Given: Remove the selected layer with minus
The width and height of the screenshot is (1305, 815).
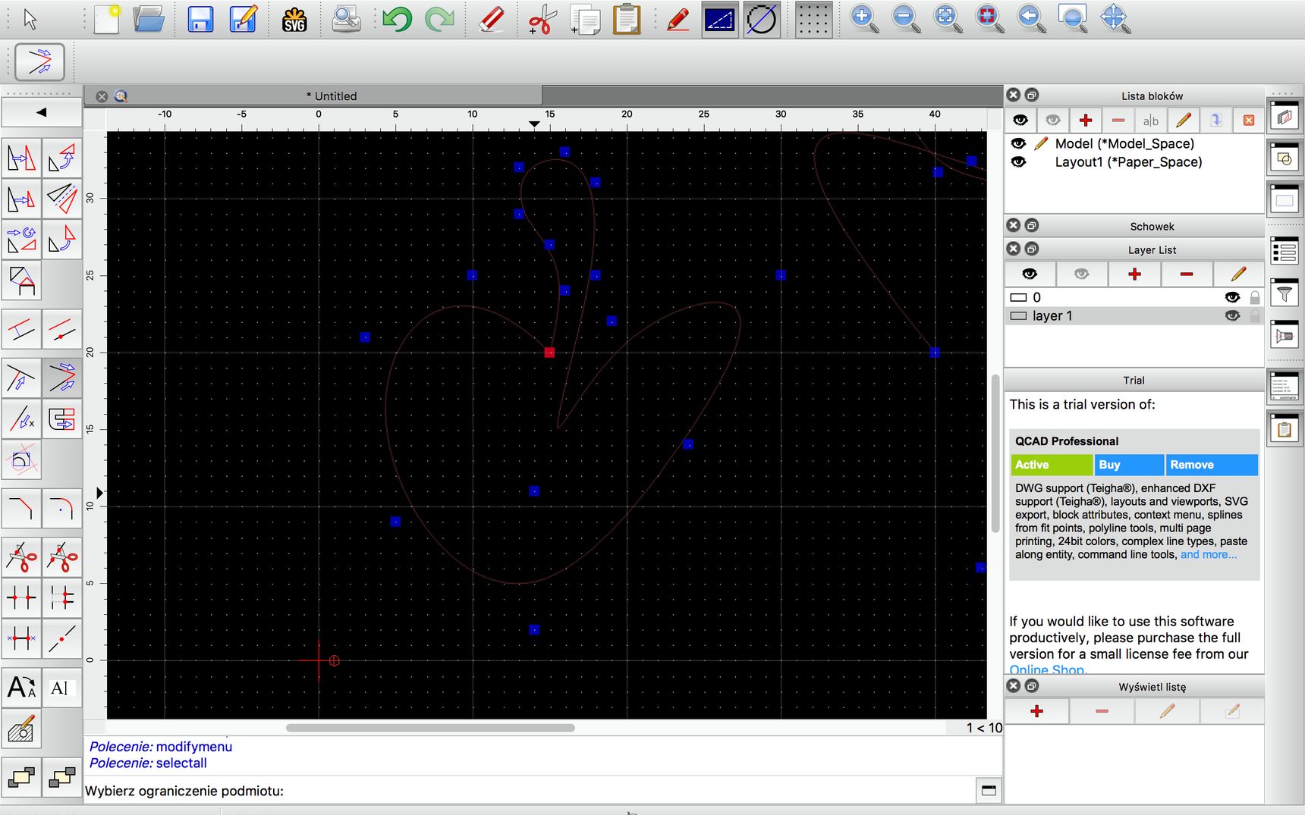Looking at the screenshot, I should pyautogui.click(x=1187, y=274).
